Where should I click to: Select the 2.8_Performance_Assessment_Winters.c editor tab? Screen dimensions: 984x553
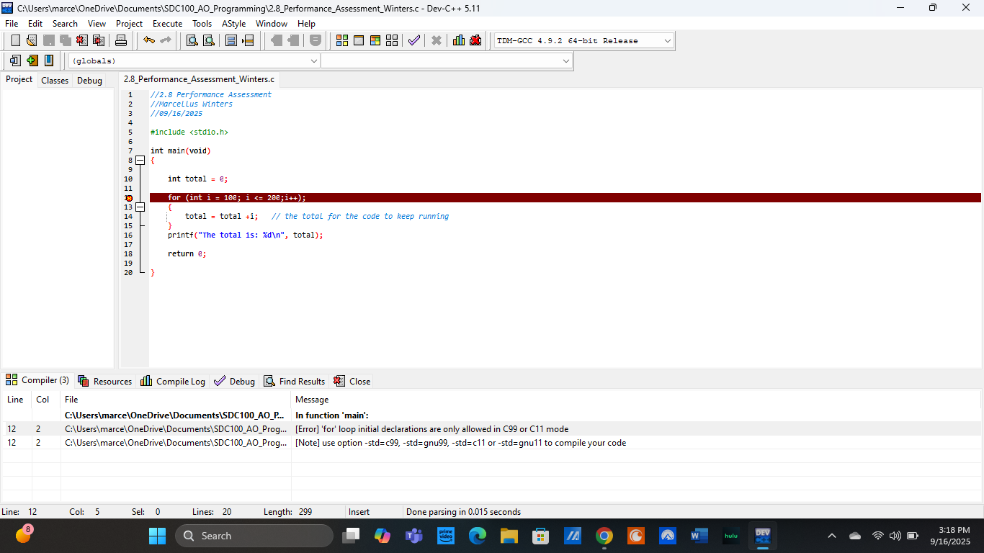pyautogui.click(x=199, y=79)
